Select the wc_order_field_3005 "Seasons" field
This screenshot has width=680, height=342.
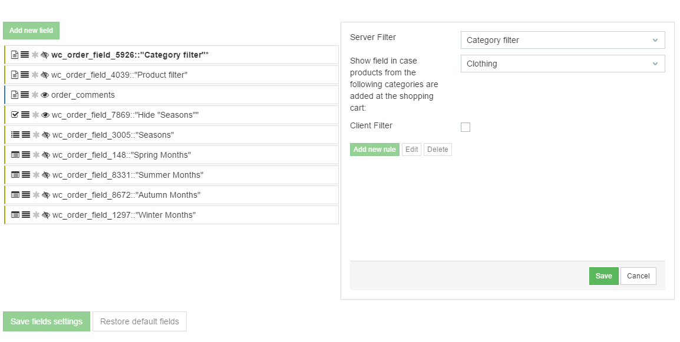click(x=113, y=135)
